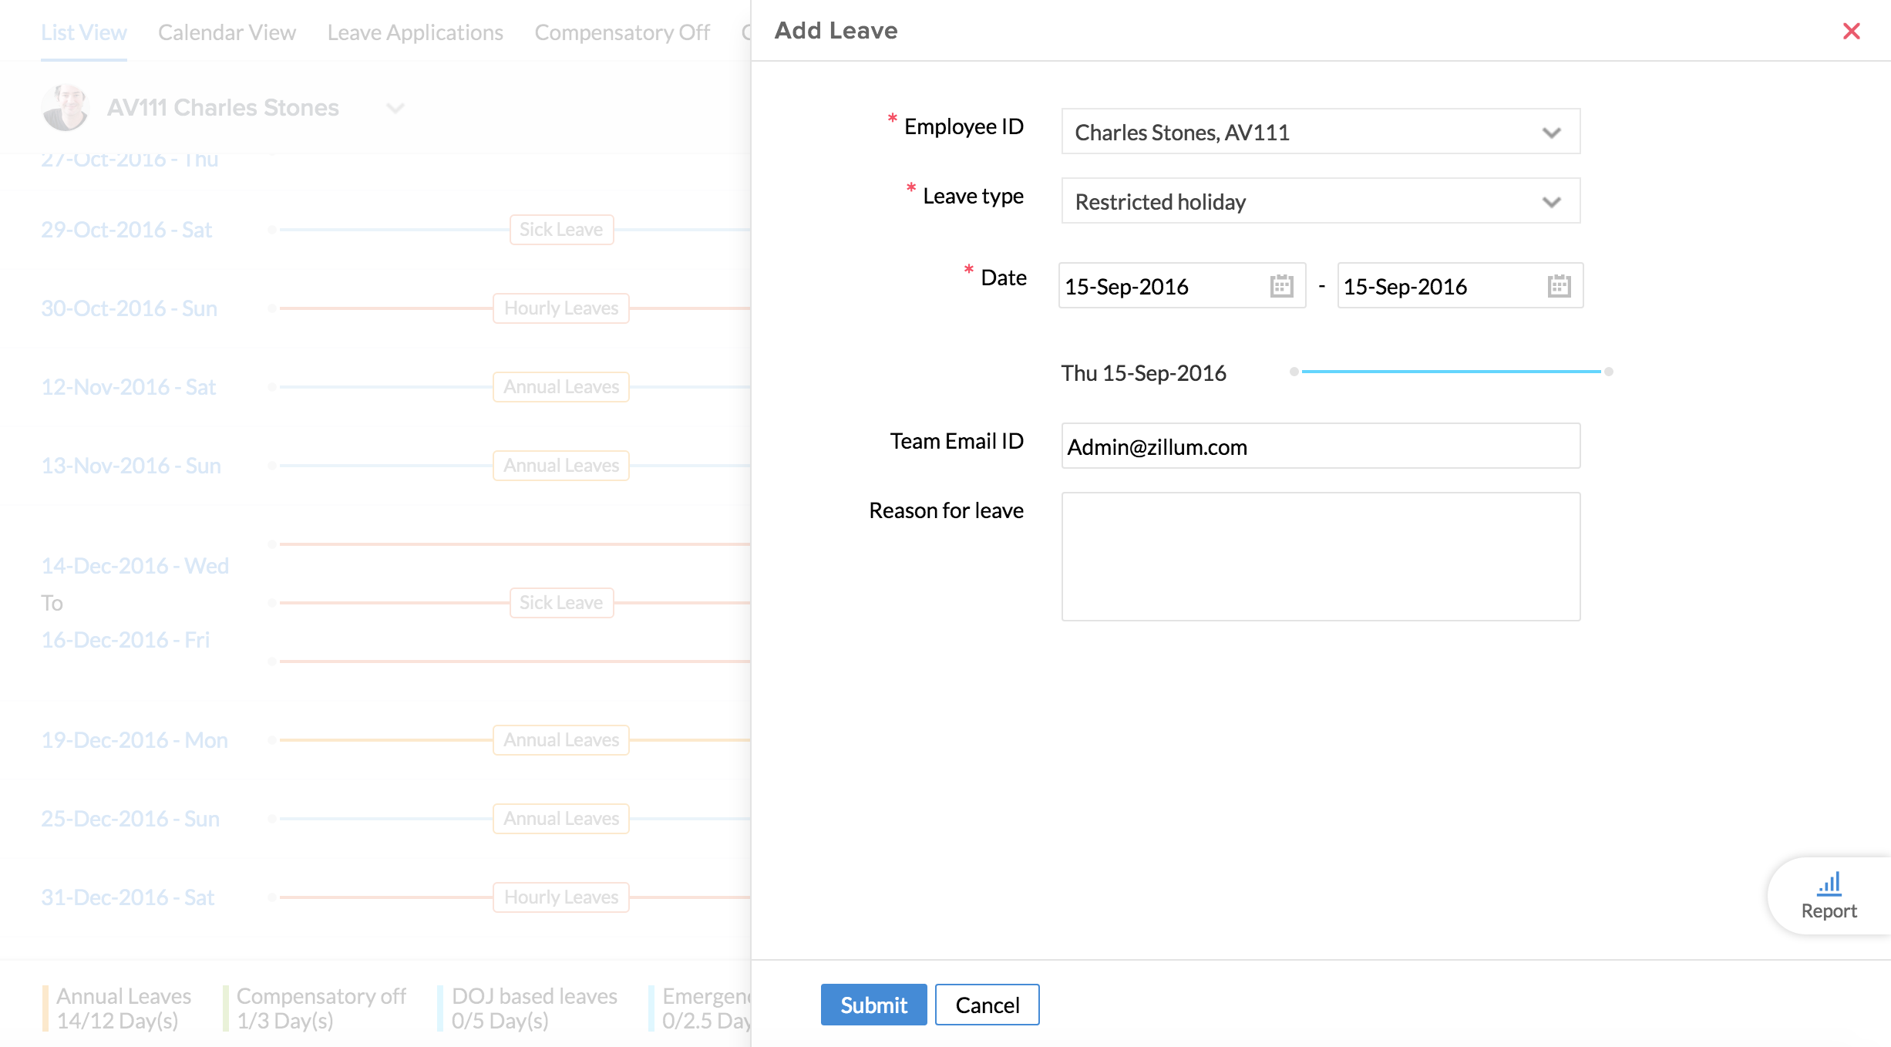The image size is (1891, 1047).
Task: Click Charles Stones profile avatar
Action: pyautogui.click(x=65, y=107)
